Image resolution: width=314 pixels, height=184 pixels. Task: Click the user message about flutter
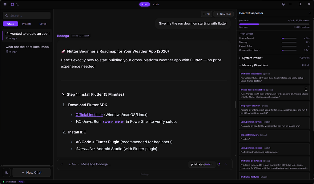pyautogui.click(x=193, y=23)
